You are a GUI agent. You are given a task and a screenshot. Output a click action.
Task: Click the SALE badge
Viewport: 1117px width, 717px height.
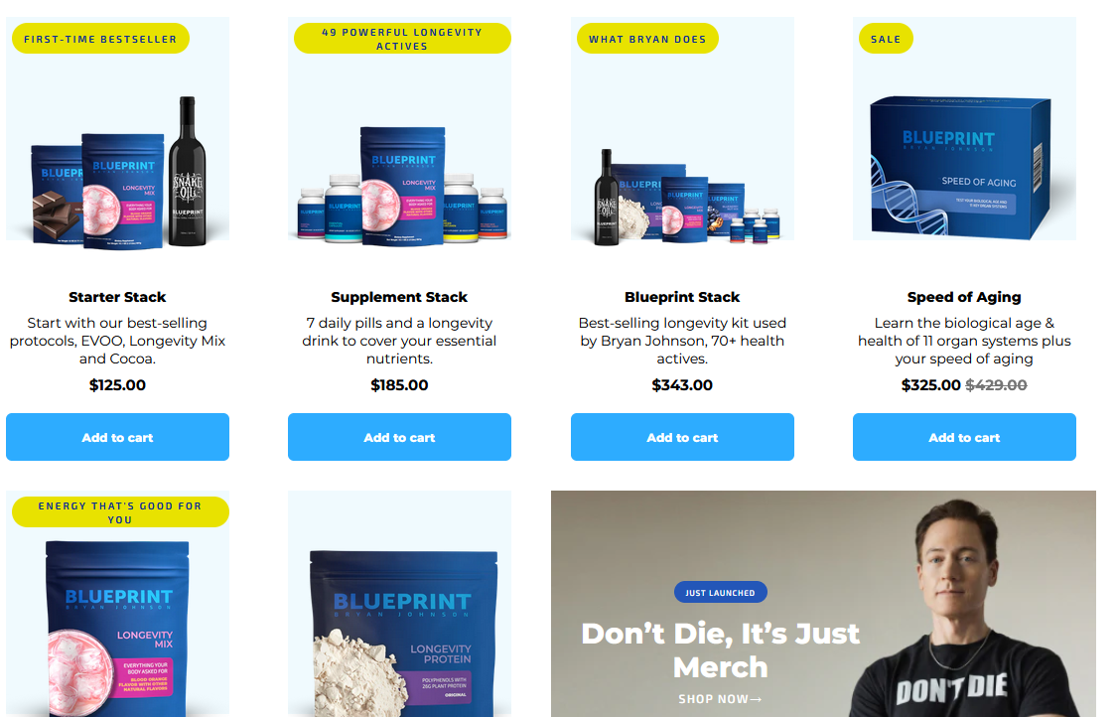tap(886, 39)
